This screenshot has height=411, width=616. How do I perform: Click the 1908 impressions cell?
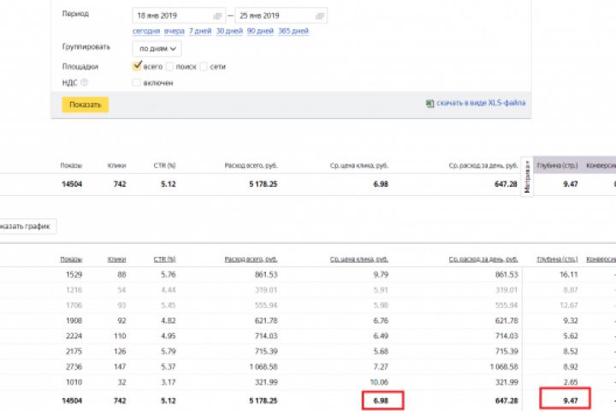[74, 320]
